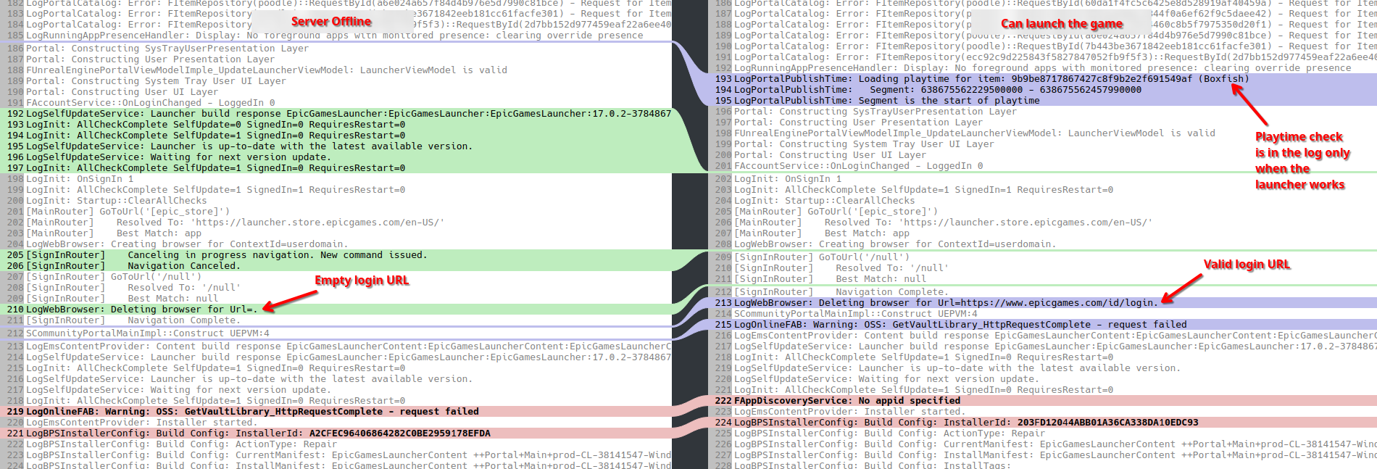Select line 205 Canceling in progress navigation
This screenshot has width=1377, height=469.
227,255
